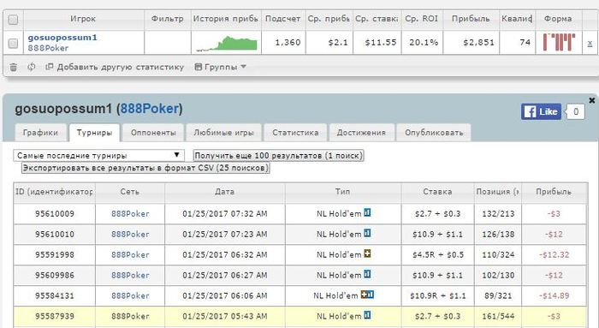Viewport: 599px width, 328px height.
Task: Click date 01/25/2017 06:06 AM
Action: [224, 296]
